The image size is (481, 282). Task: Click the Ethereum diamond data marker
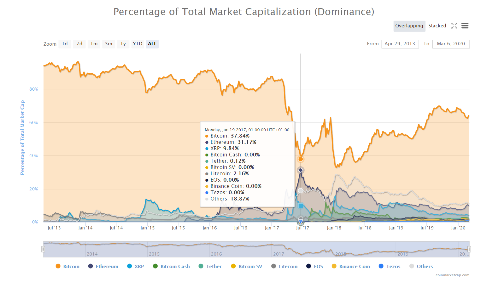coord(301,170)
